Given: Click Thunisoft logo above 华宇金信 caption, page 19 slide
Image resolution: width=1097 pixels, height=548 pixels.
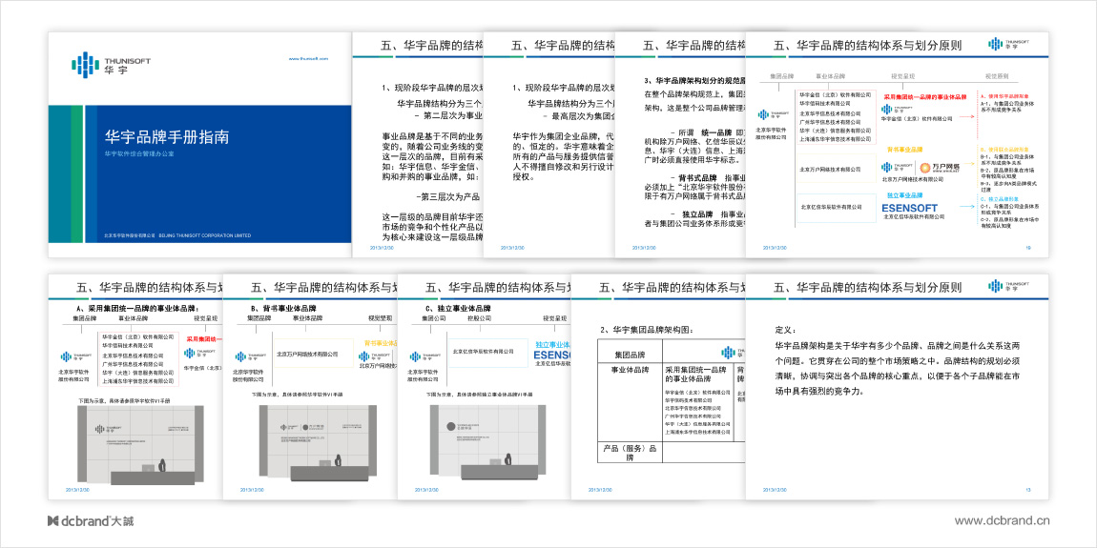Looking at the screenshot, I should [x=898, y=109].
